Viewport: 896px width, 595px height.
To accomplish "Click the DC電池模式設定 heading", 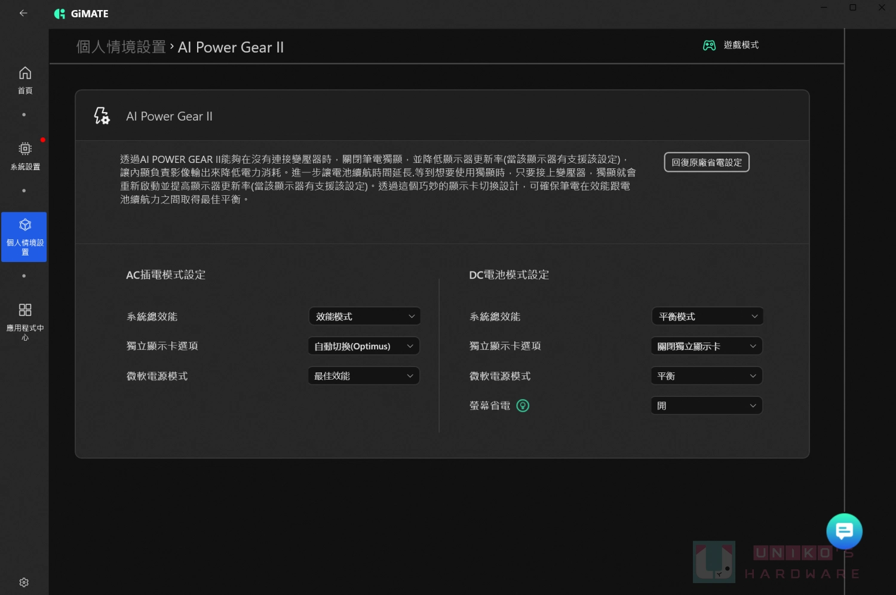I will (x=509, y=275).
